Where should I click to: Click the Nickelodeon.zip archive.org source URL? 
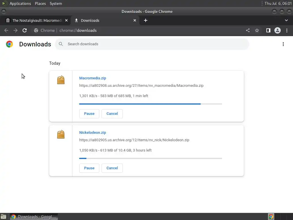[x=134, y=140]
